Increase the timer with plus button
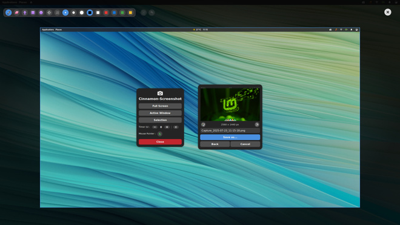 coord(167,127)
